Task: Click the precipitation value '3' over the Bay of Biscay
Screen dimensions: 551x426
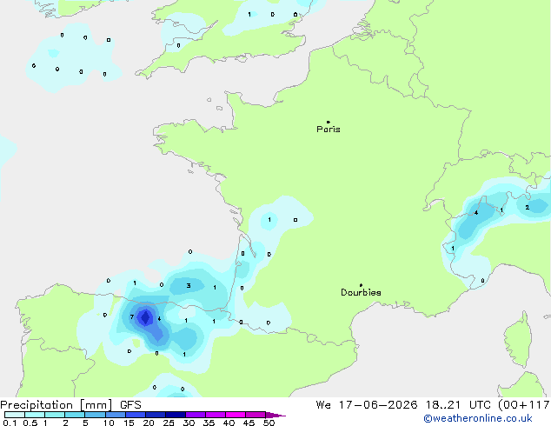Action: [189, 285]
